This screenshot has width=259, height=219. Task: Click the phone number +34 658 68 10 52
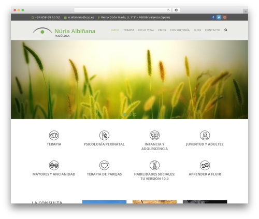click(47, 18)
